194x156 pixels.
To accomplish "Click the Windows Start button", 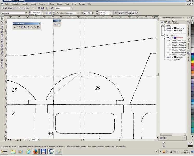I will pos(4,151).
